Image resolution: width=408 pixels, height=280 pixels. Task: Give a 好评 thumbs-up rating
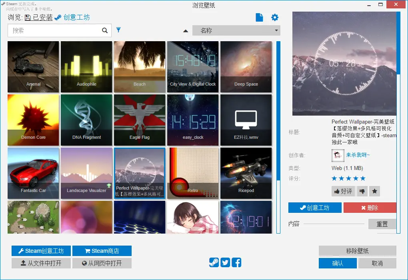click(343, 191)
